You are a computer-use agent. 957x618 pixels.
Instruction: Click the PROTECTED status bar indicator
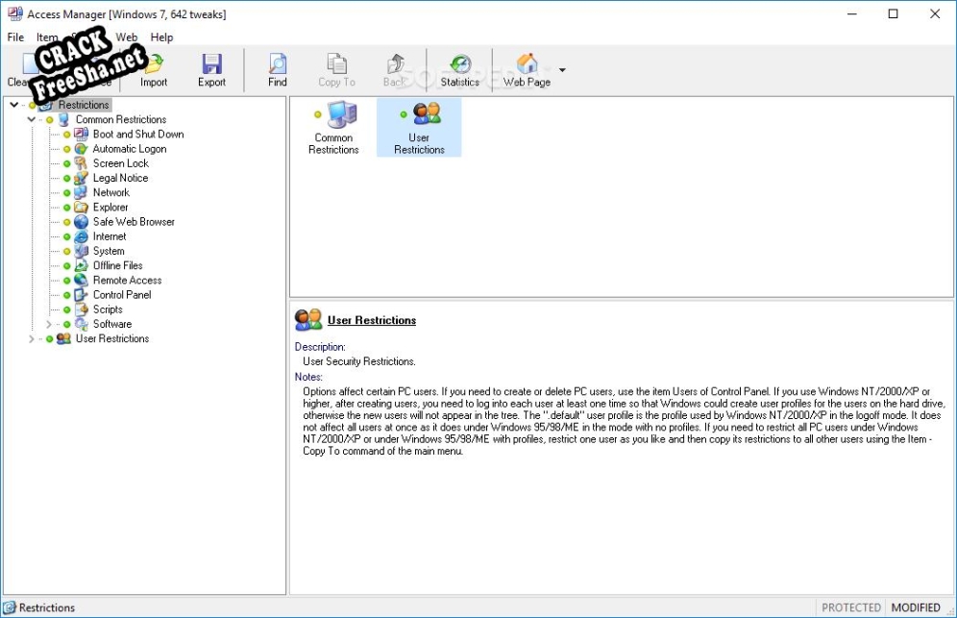851,607
